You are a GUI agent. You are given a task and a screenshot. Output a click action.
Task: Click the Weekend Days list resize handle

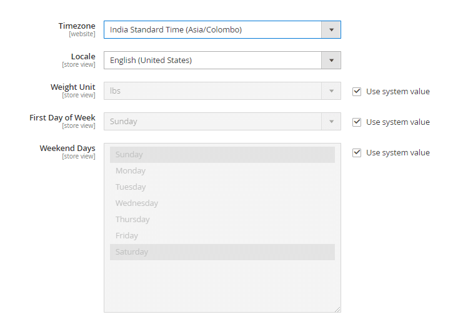click(x=337, y=310)
